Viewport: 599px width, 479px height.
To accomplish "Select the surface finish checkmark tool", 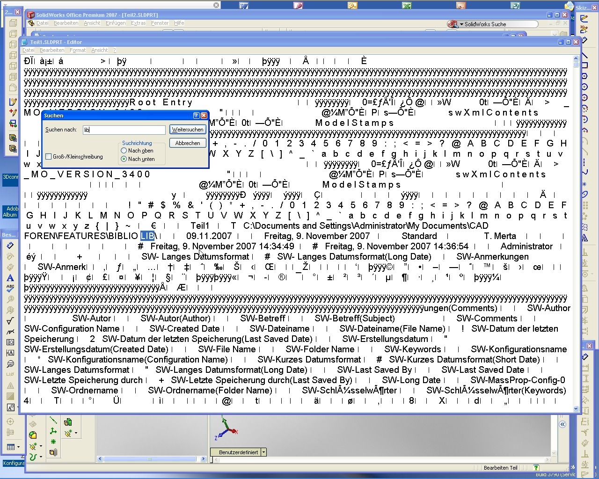I will click(10, 321).
